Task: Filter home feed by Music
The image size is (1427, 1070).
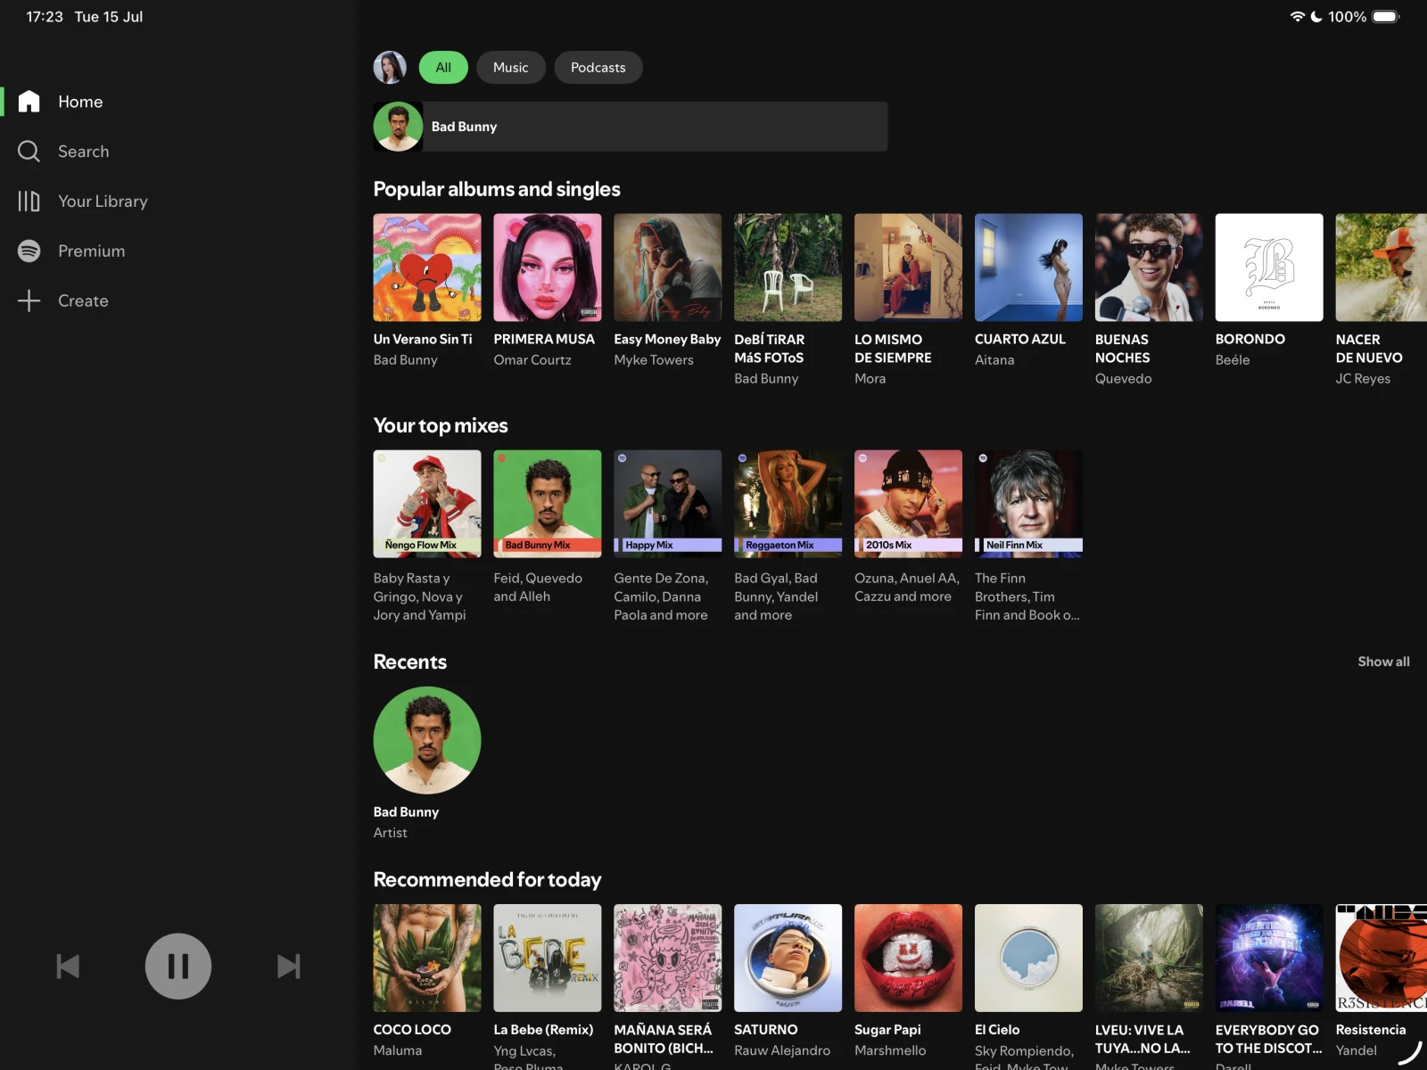Action: point(510,68)
